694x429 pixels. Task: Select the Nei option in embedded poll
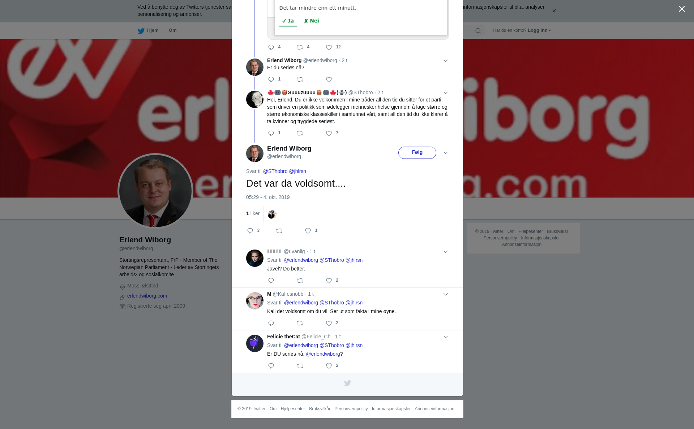[312, 21]
